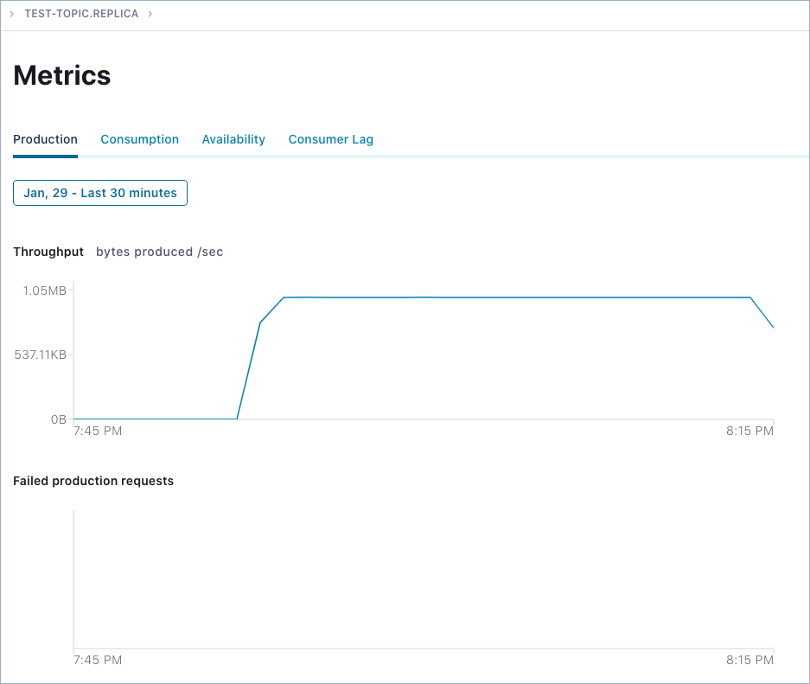Click the 0B axis label on Throughput chart
Viewport: 810px width, 684px height.
pyautogui.click(x=59, y=419)
